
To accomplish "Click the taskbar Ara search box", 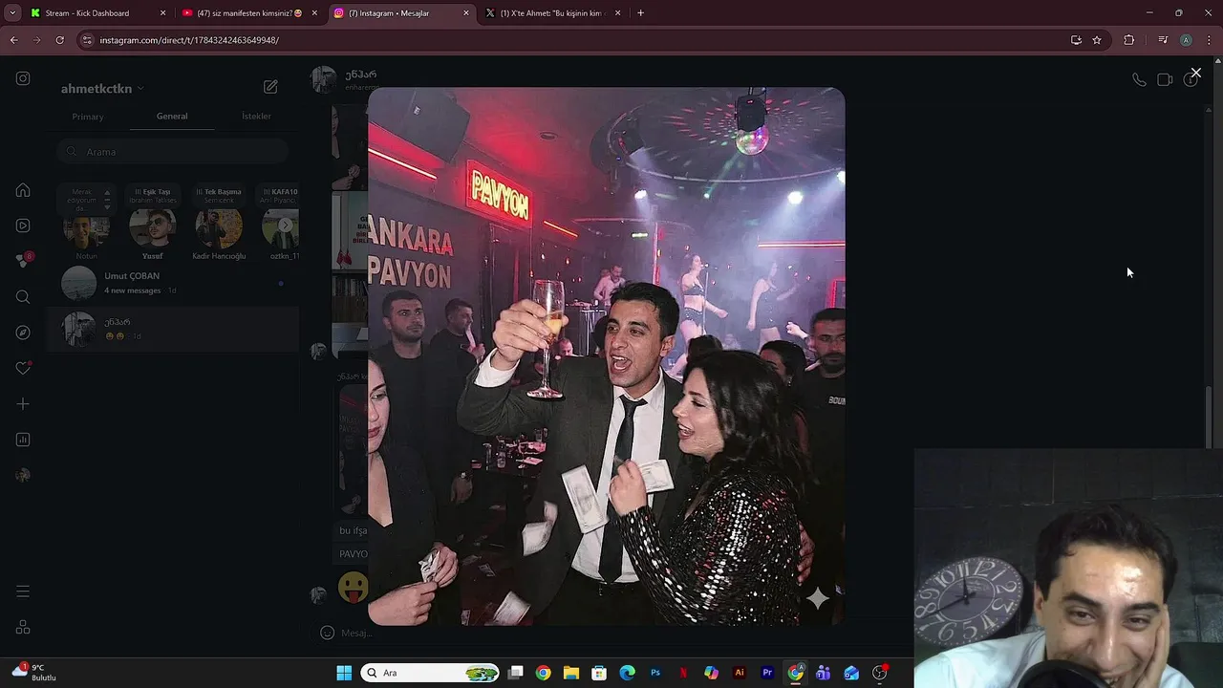I will (x=431, y=673).
